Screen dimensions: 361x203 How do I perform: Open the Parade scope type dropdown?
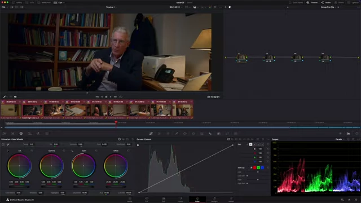tap(340, 139)
